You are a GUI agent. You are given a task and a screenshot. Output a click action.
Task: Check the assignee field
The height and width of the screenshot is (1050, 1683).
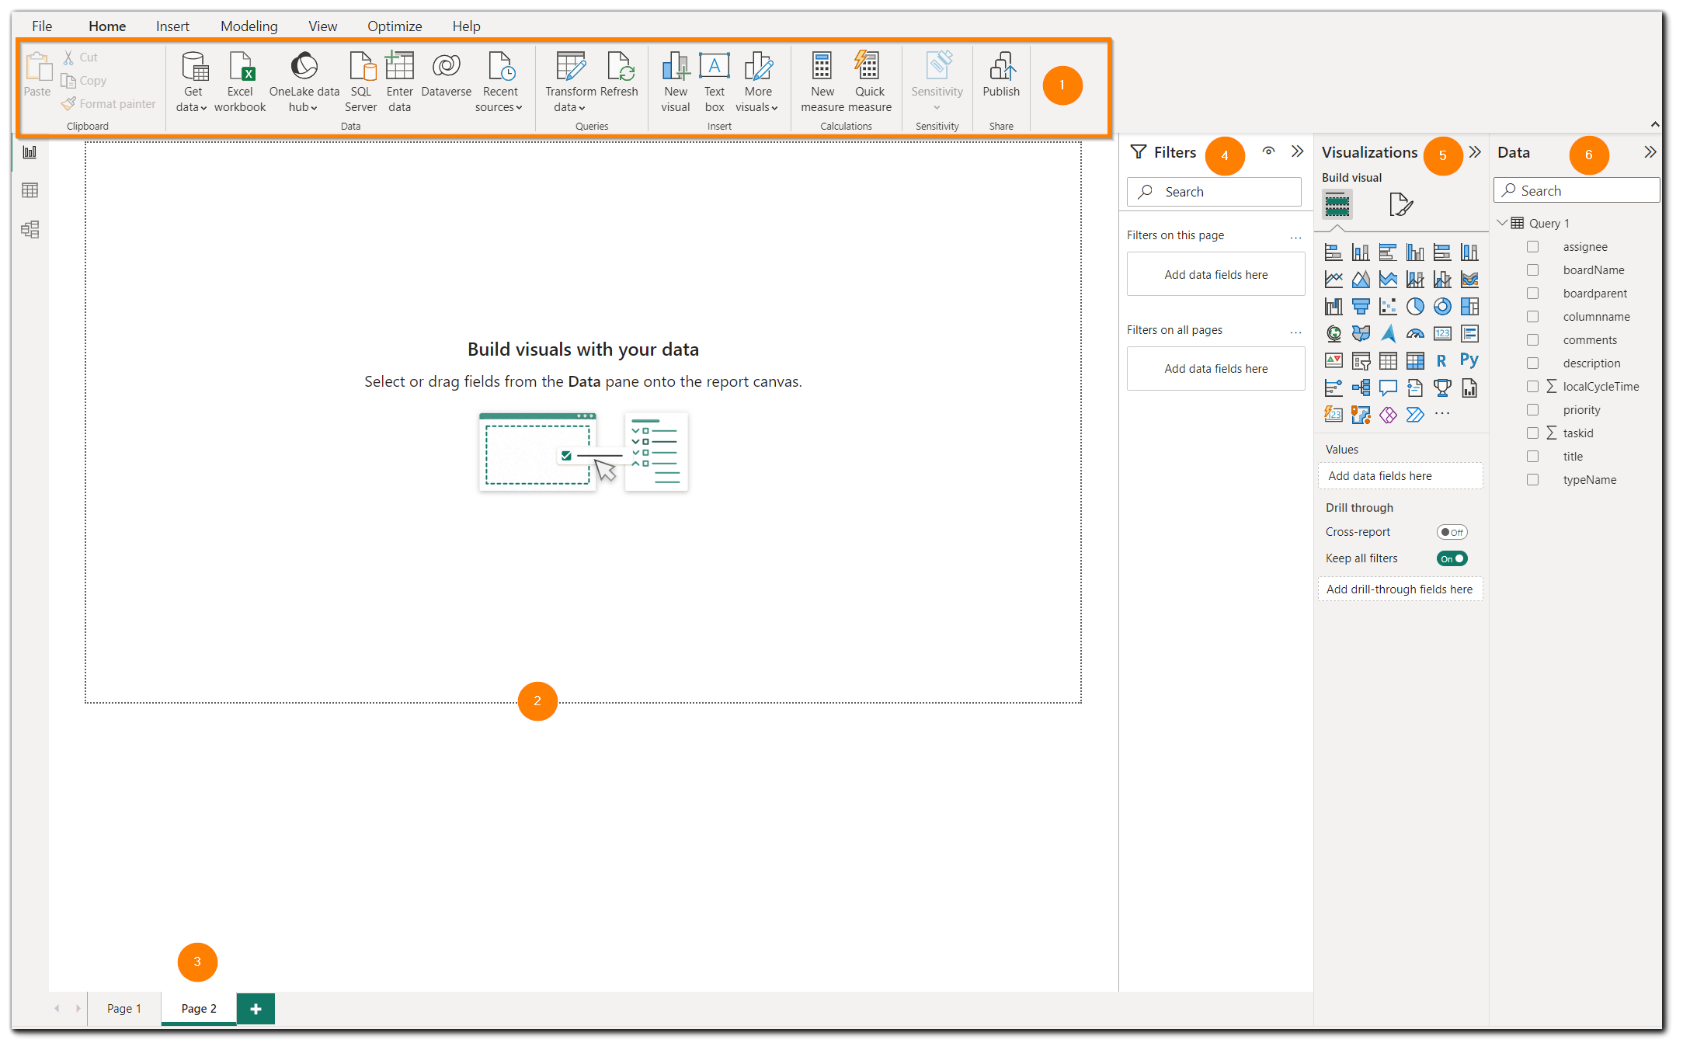[x=1532, y=247]
